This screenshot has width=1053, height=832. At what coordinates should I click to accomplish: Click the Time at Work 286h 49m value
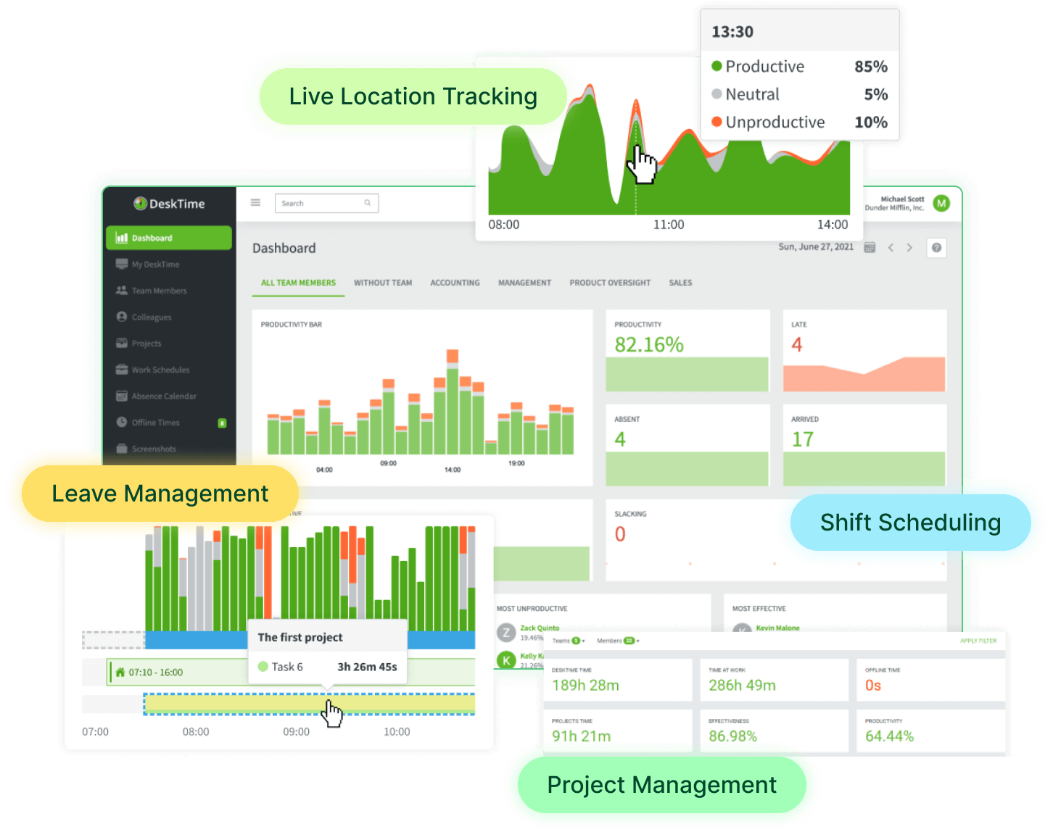point(742,686)
